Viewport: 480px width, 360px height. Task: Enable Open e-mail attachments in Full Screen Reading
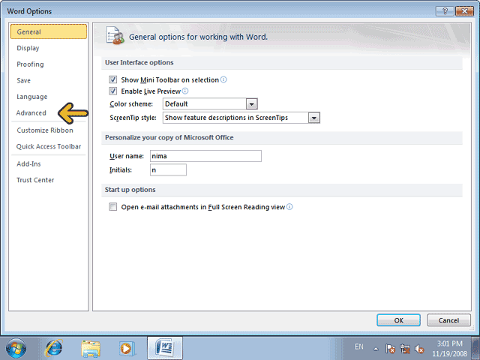(113, 207)
